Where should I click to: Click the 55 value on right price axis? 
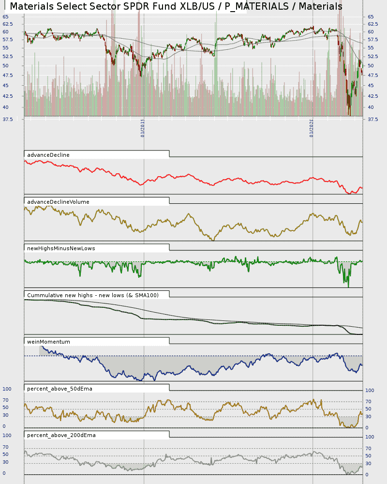click(371, 48)
